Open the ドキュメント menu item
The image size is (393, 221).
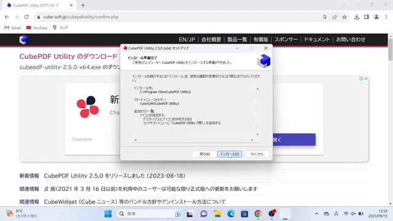(x=317, y=39)
